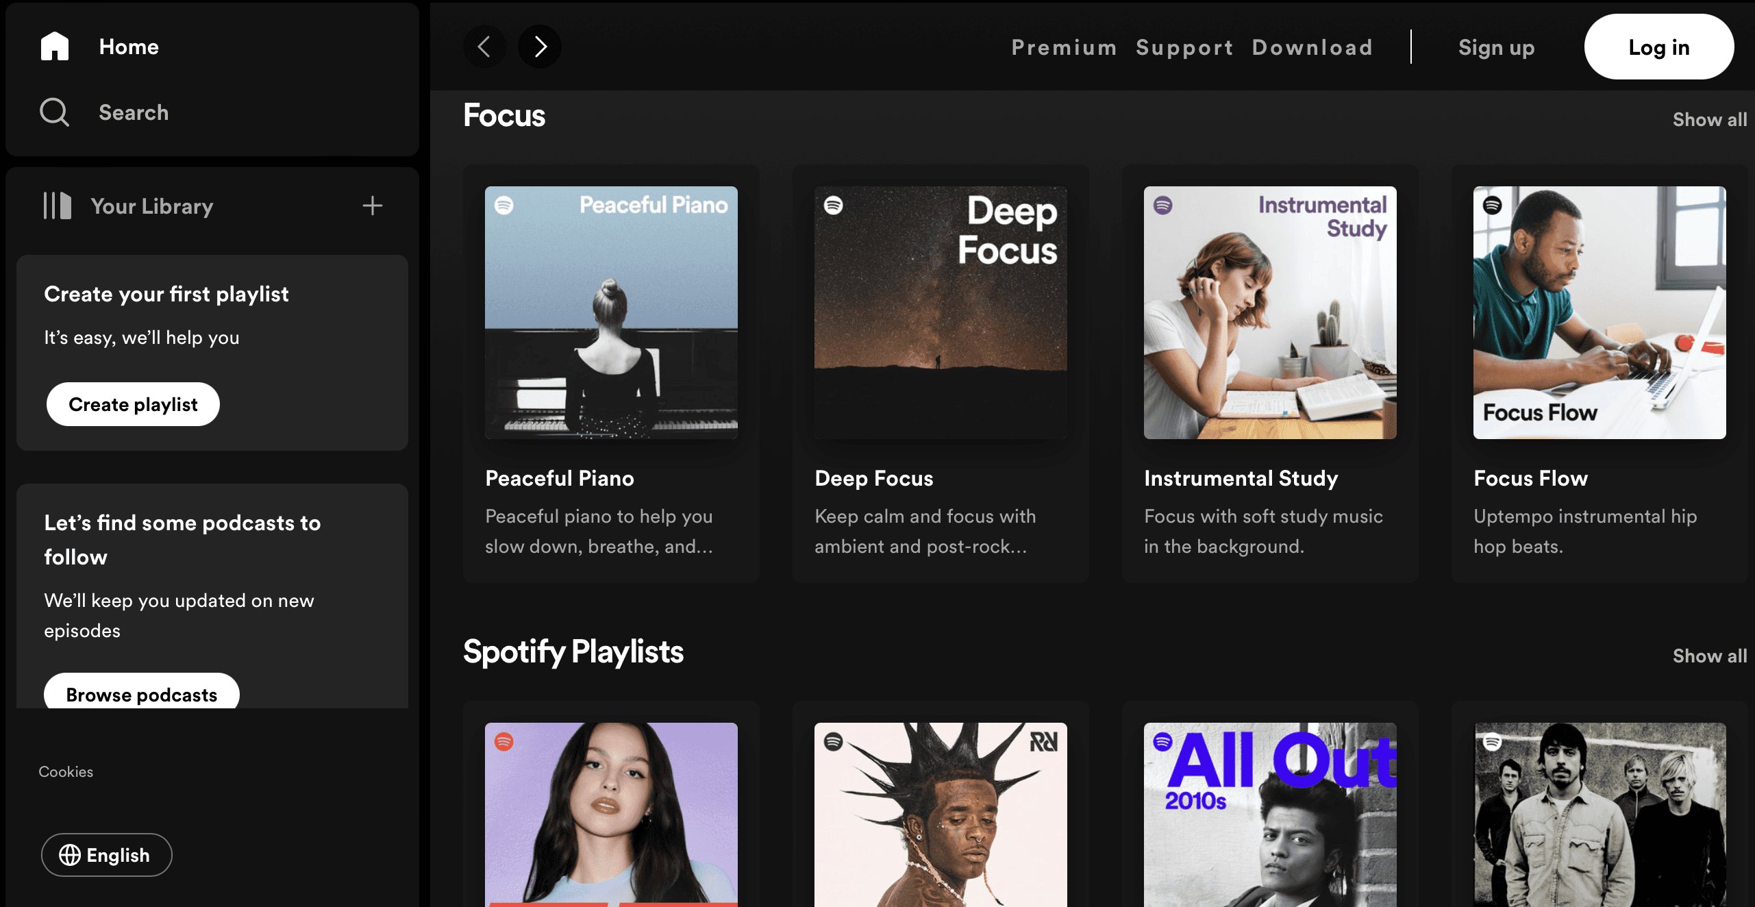Click the Home house icon
1755x907 pixels.
[x=55, y=46]
